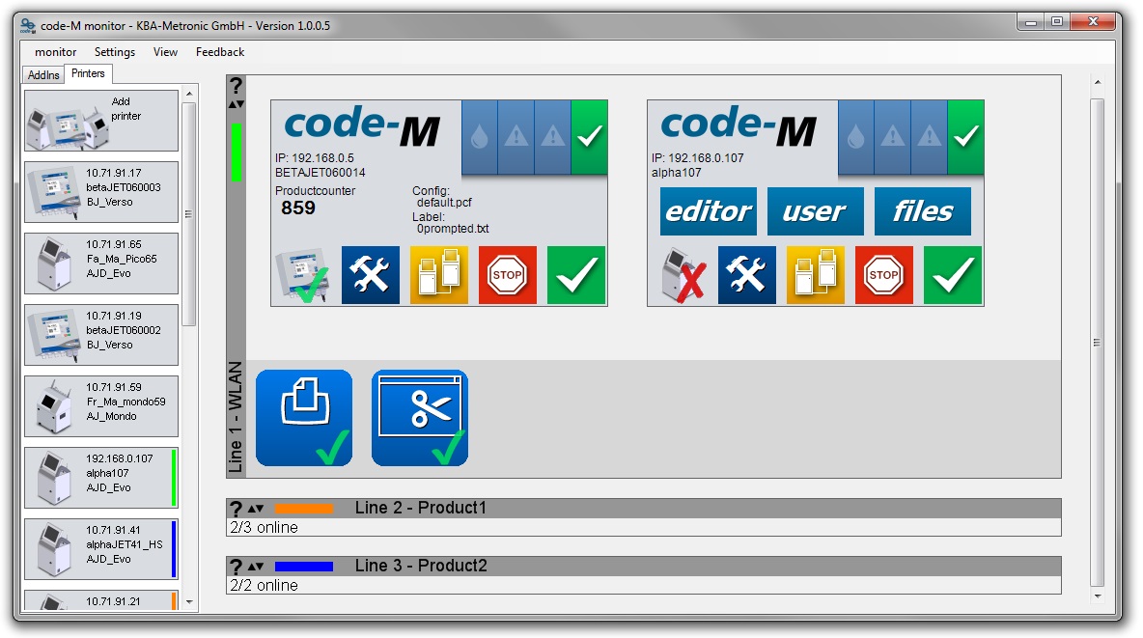This screenshot has width=1143, height=638.
Task: Click the main panel scrollbar up arrow
Action: point(1097,83)
